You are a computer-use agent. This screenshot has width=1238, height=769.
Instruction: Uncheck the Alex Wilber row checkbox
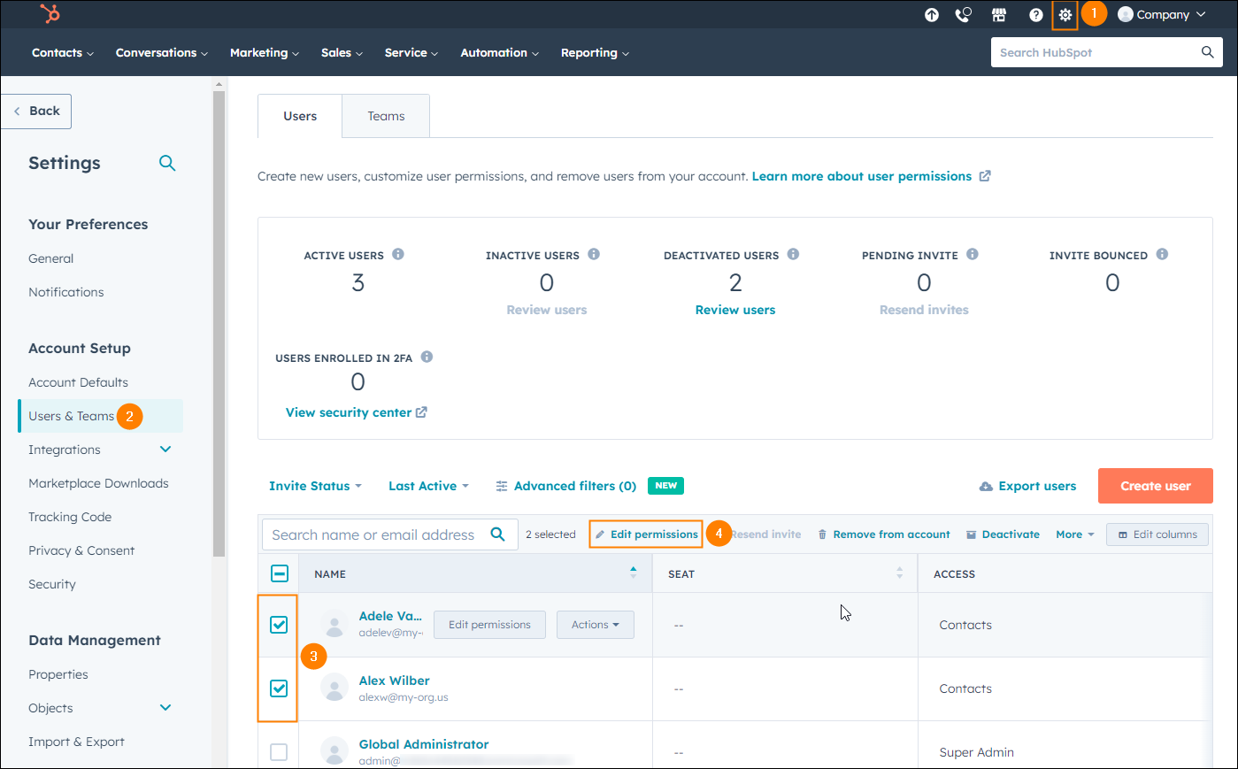point(279,688)
